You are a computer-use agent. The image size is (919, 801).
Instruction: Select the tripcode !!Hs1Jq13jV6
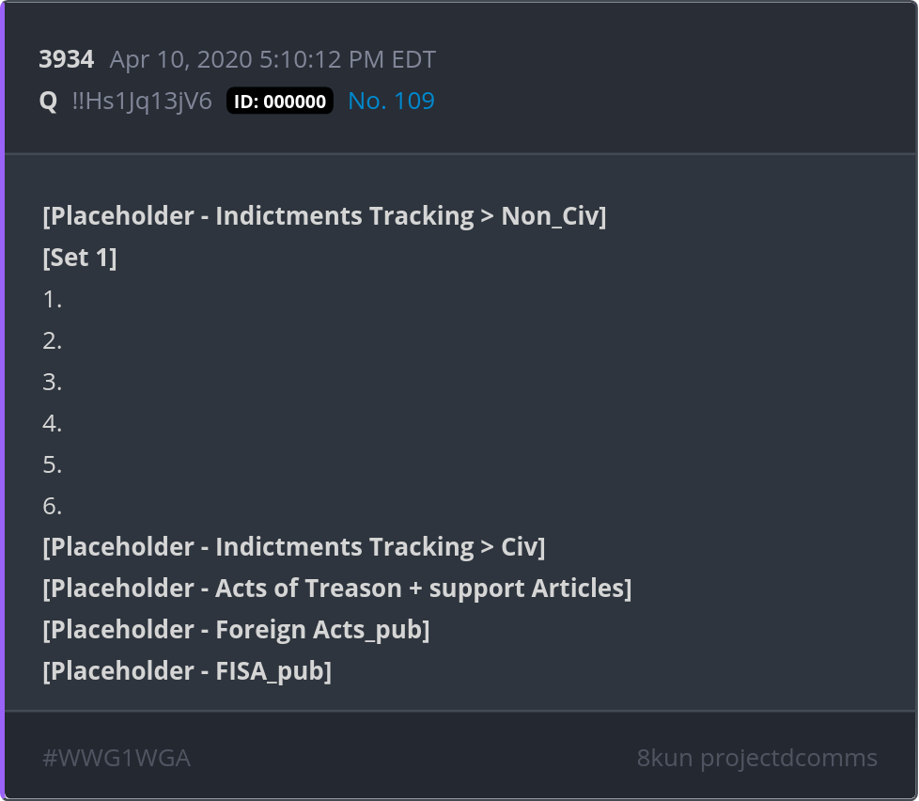[142, 102]
